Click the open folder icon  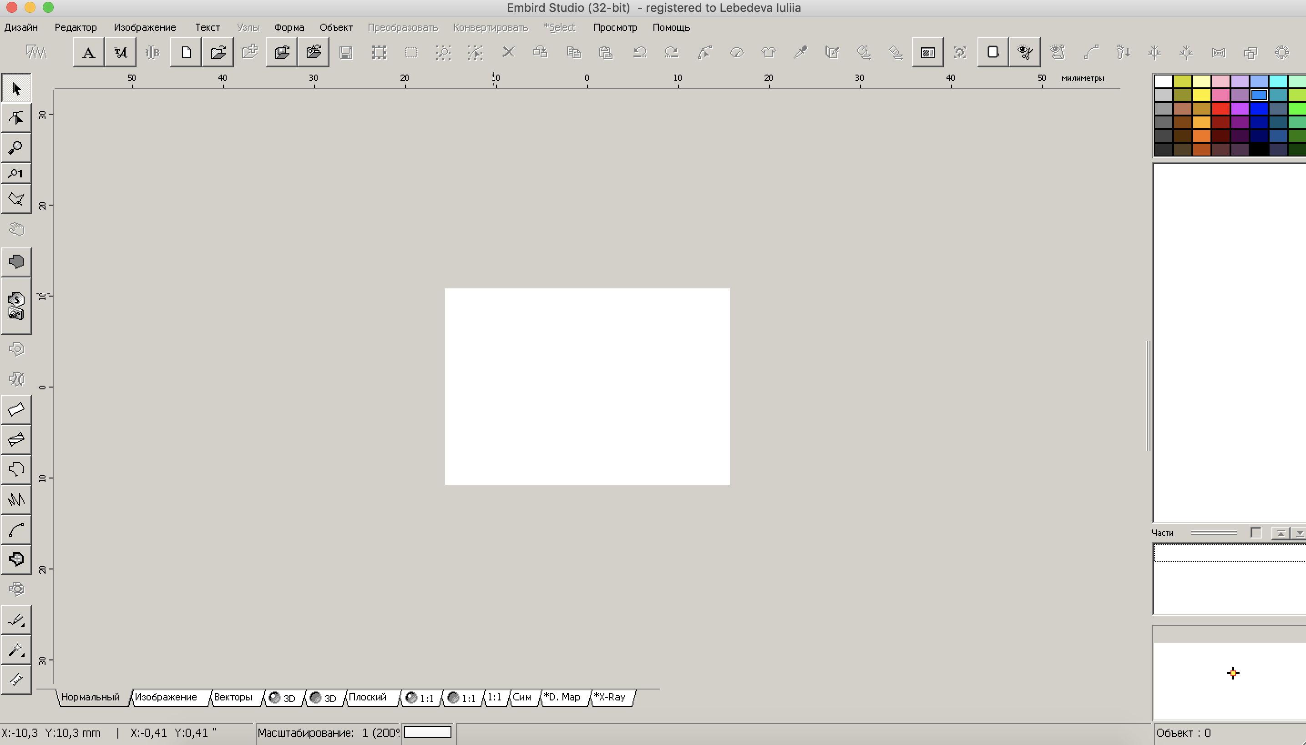(218, 52)
